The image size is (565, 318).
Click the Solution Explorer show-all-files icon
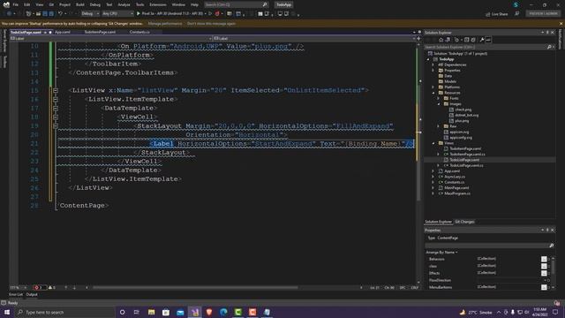pos(473,40)
